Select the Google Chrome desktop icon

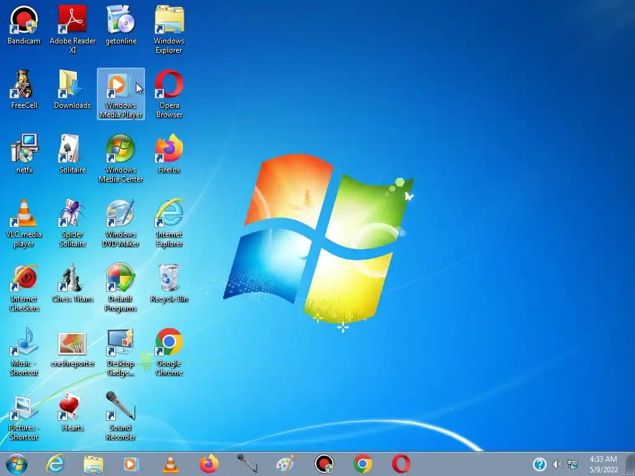point(169,351)
